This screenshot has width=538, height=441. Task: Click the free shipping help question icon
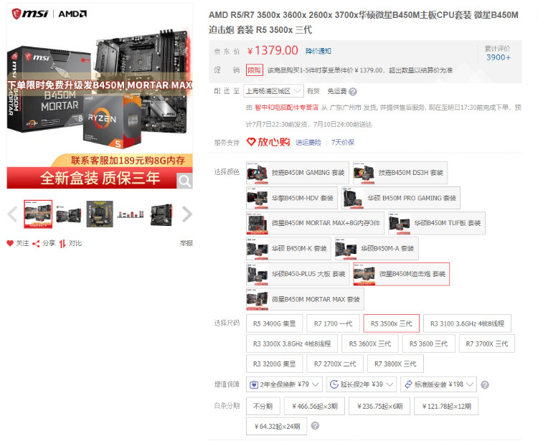point(353,92)
